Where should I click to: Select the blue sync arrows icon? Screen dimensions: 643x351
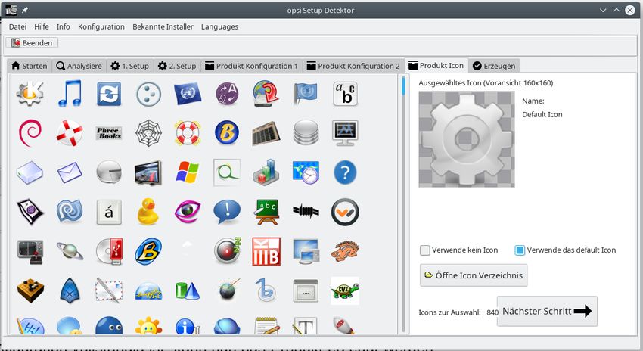109,94
